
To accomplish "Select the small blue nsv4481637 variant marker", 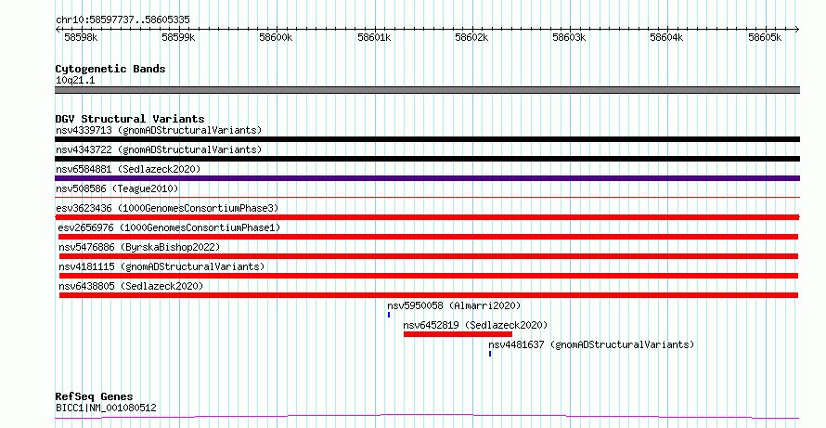I will pyautogui.click(x=490, y=354).
